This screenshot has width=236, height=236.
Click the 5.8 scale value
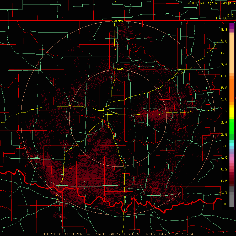click(224, 88)
